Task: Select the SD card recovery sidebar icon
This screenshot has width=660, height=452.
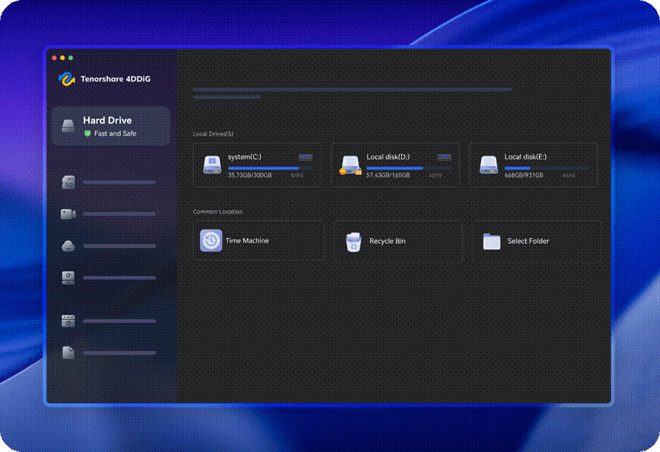Action: [x=68, y=182]
